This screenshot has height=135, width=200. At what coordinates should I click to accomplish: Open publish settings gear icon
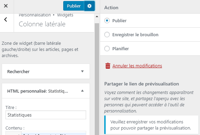coord(90,6)
